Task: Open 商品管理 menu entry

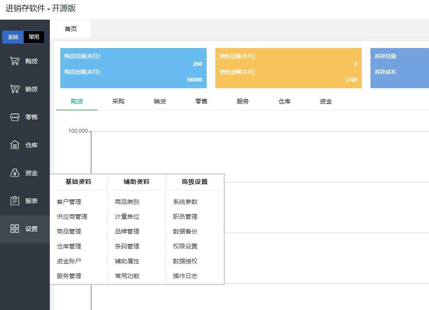Action: point(69,231)
